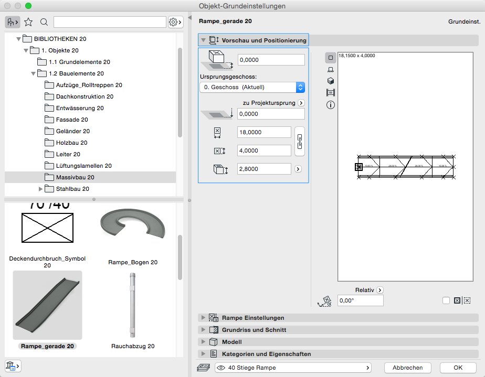
Task: Open the Ursprungsgeschoss dropdown
Action: point(252,87)
